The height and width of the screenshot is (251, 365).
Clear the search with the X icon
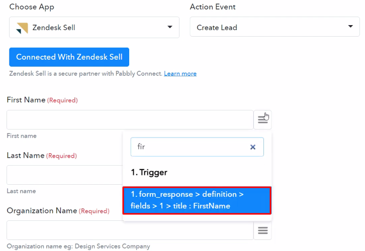click(253, 147)
